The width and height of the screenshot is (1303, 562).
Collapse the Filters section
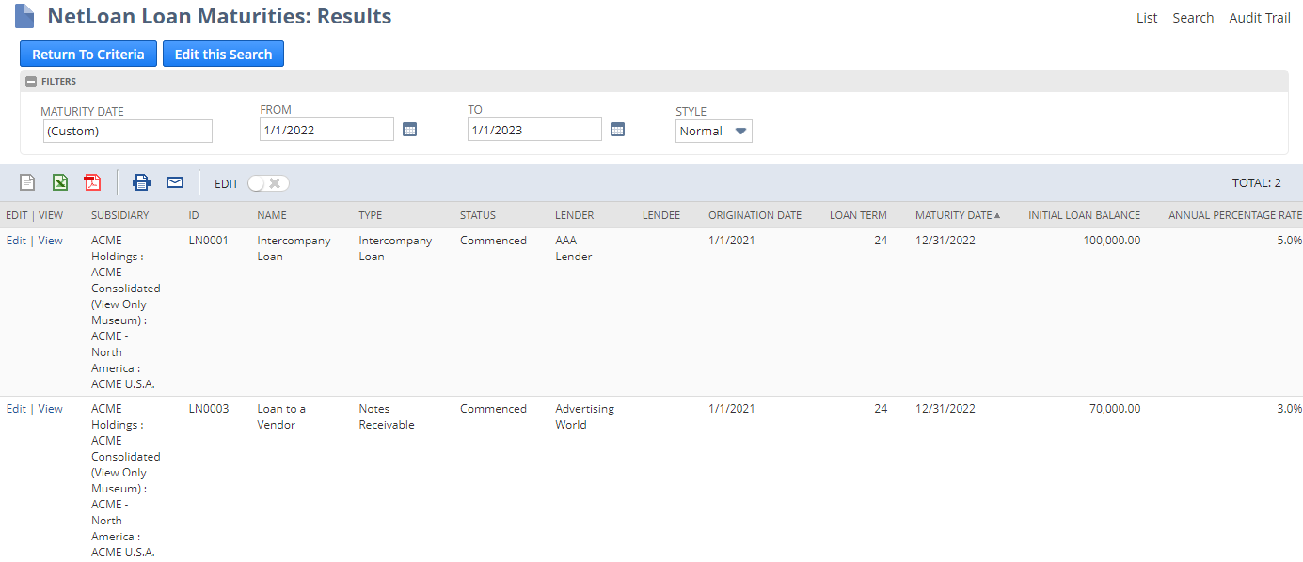pyautogui.click(x=31, y=82)
